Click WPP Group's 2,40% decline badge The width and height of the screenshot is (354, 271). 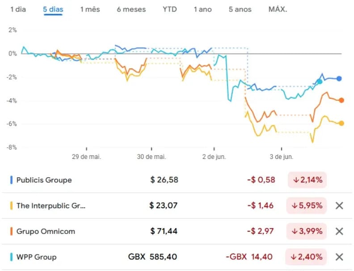[x=307, y=257]
